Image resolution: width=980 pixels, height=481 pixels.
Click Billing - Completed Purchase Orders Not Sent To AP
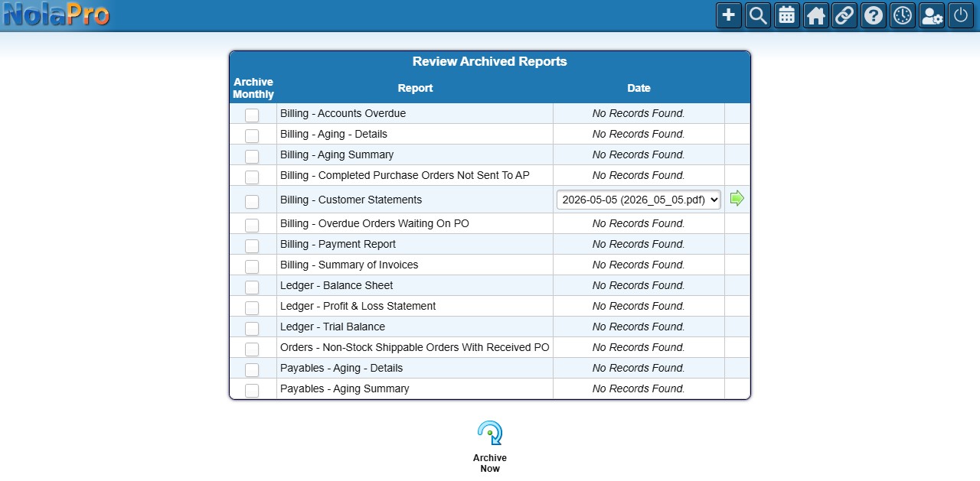[x=405, y=175]
